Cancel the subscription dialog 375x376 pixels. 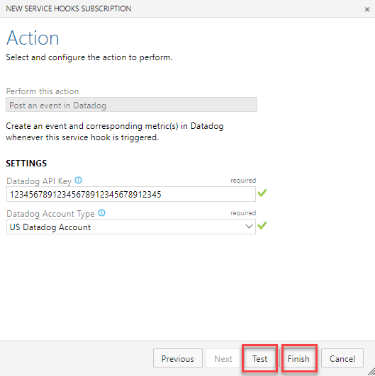coord(342,358)
